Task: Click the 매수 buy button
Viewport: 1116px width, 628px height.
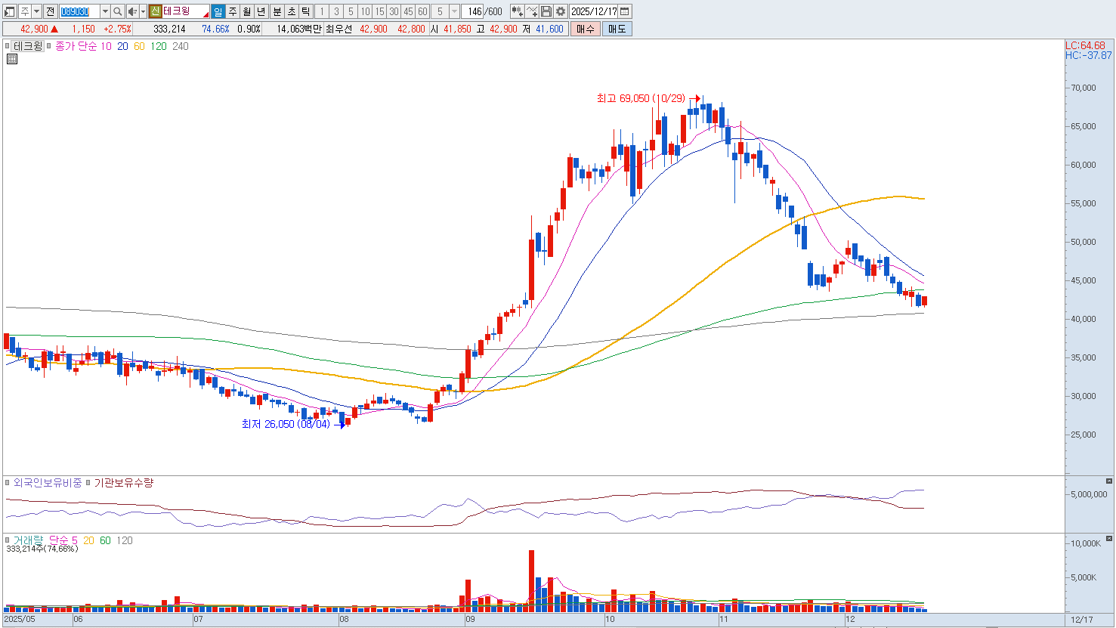Action: pos(585,29)
